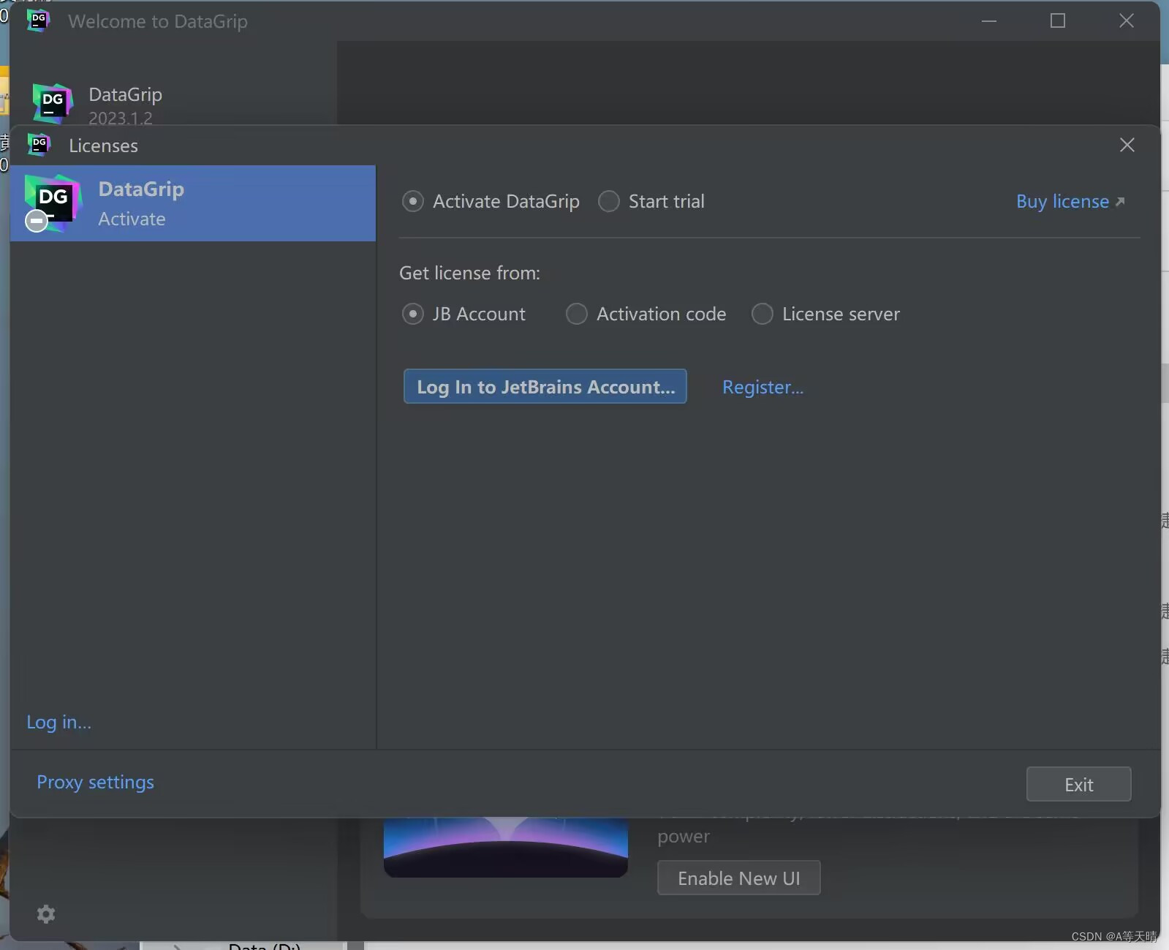Image resolution: width=1169 pixels, height=950 pixels.
Task: Minimize the Welcome to DataGrip window
Action: (x=989, y=20)
